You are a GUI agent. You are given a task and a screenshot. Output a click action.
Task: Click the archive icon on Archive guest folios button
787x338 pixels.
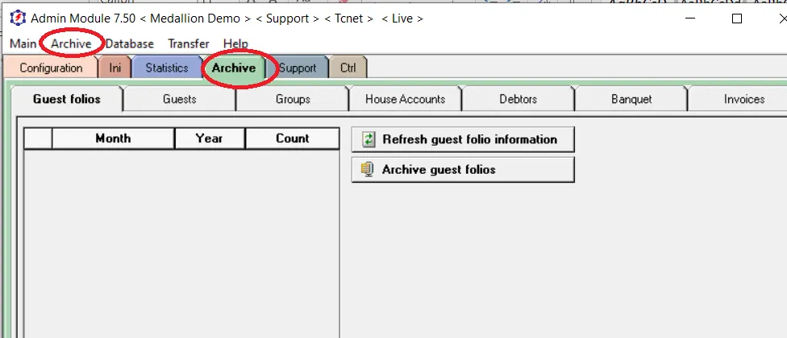click(x=368, y=170)
